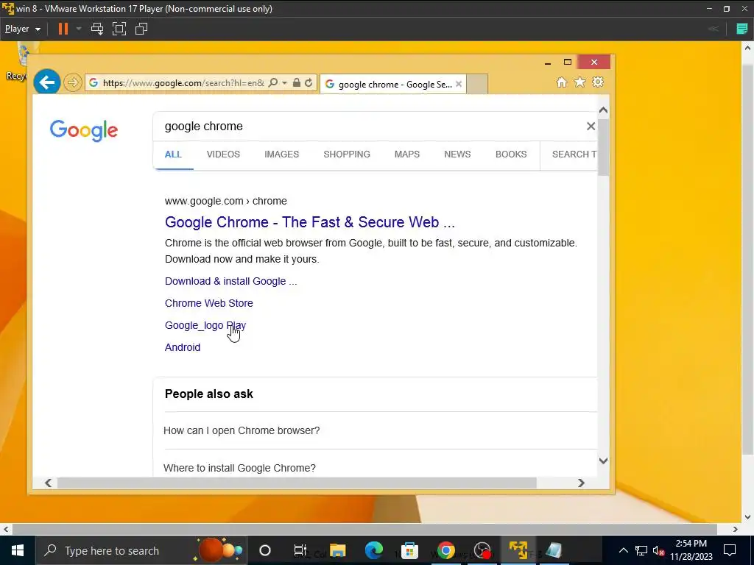The image size is (754, 565).
Task: Open the Download & install Google link
Action: (x=230, y=281)
